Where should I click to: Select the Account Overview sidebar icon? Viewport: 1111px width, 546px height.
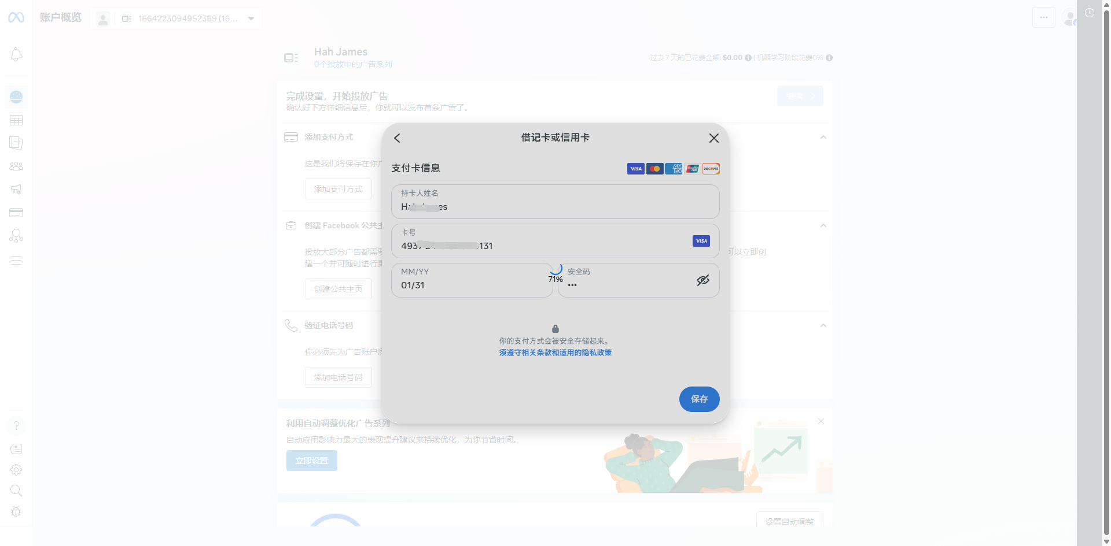tap(16, 97)
